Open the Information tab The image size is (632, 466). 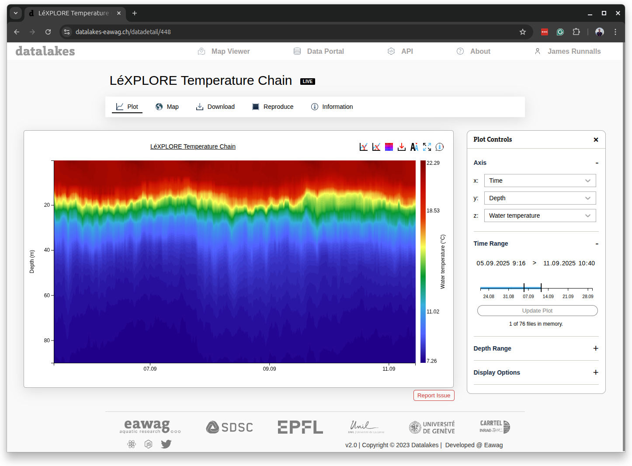pyautogui.click(x=332, y=107)
